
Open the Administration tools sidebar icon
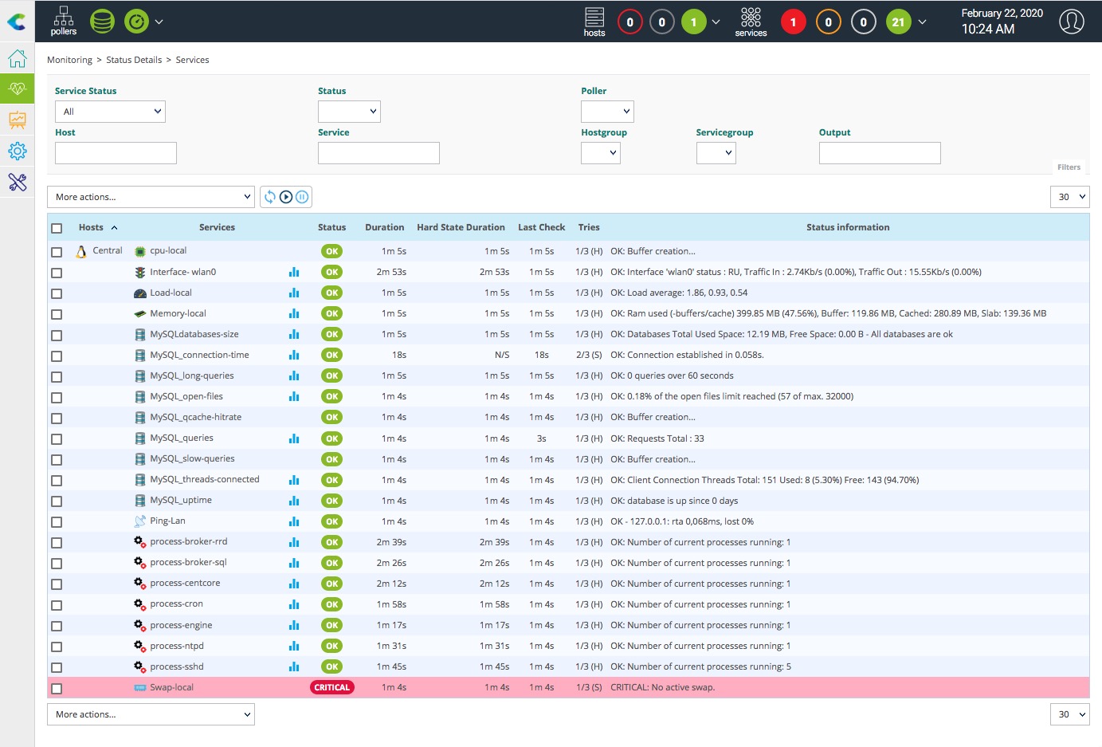pyautogui.click(x=18, y=183)
